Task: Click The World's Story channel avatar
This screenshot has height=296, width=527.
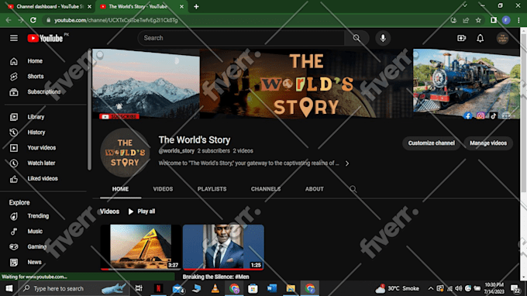Action: (x=125, y=153)
